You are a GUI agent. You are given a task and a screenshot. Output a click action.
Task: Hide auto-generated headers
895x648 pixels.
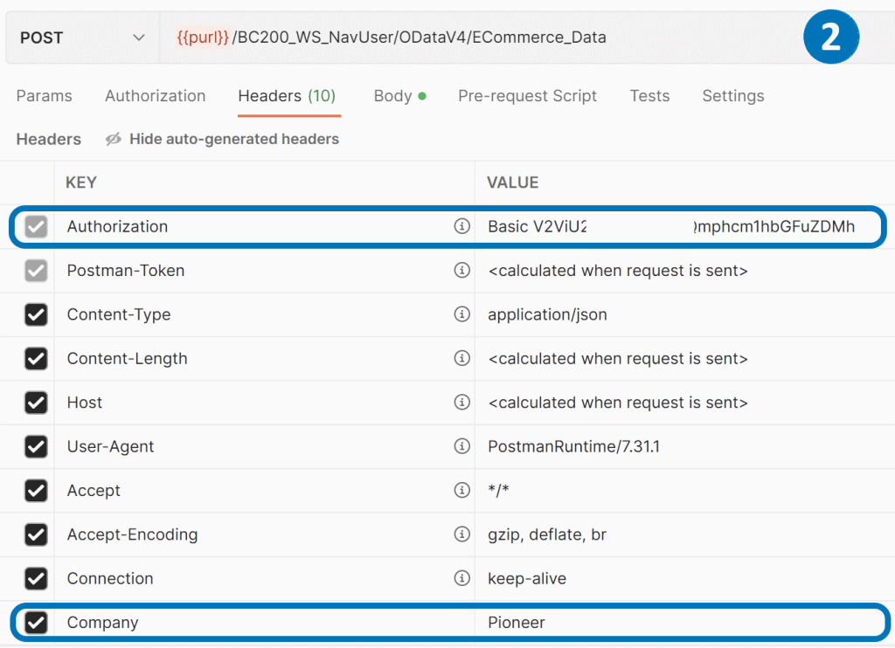pos(222,139)
